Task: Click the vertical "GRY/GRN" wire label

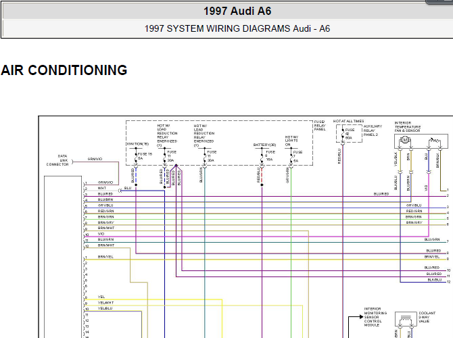Action: tap(287, 175)
